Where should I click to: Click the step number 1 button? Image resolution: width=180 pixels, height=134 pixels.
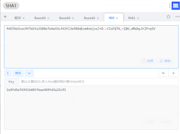(8, 73)
